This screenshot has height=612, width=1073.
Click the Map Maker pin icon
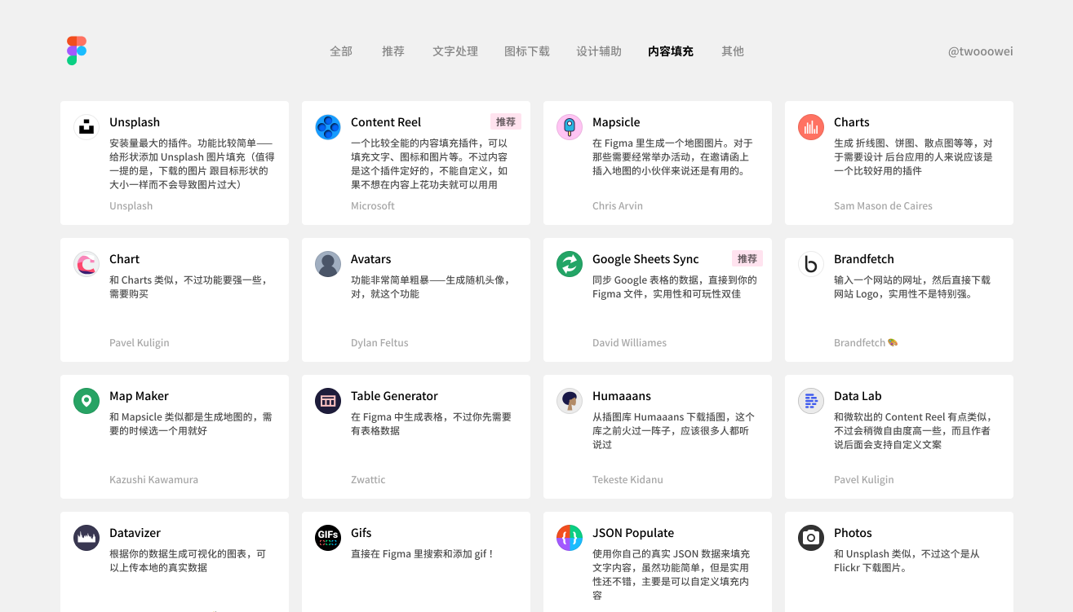pyautogui.click(x=86, y=401)
